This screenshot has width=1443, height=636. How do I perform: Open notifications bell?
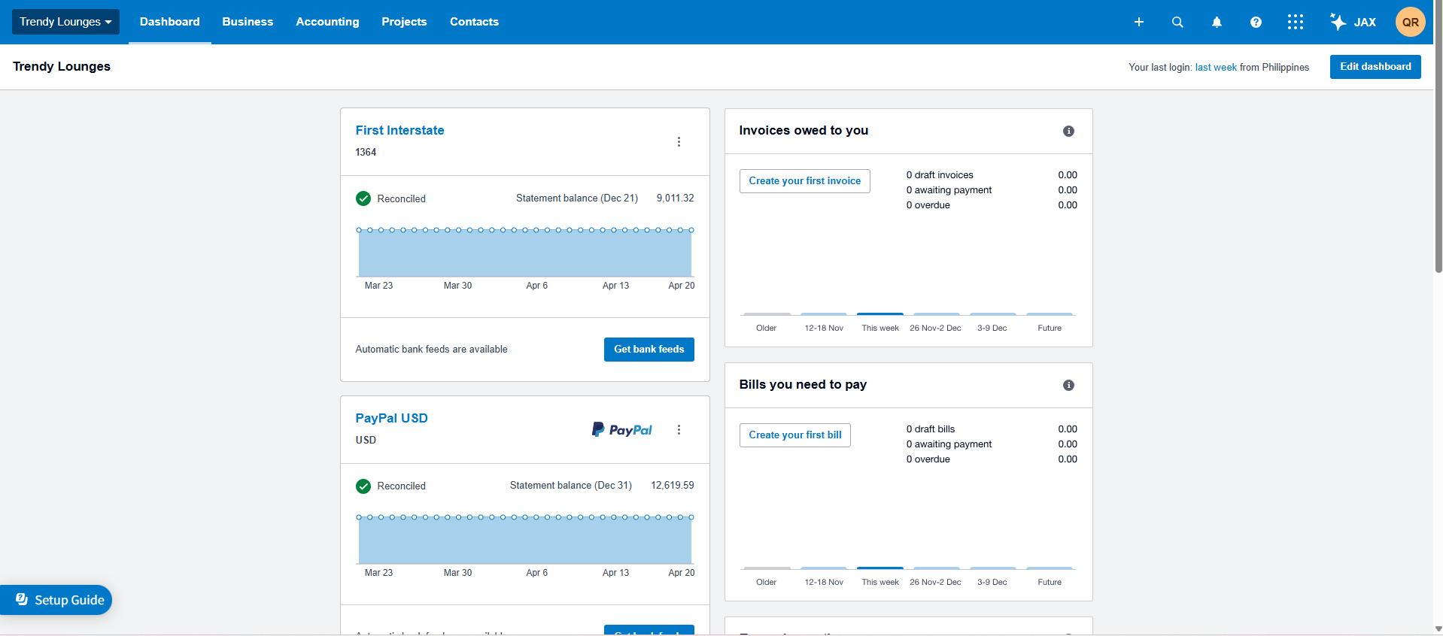coord(1217,22)
